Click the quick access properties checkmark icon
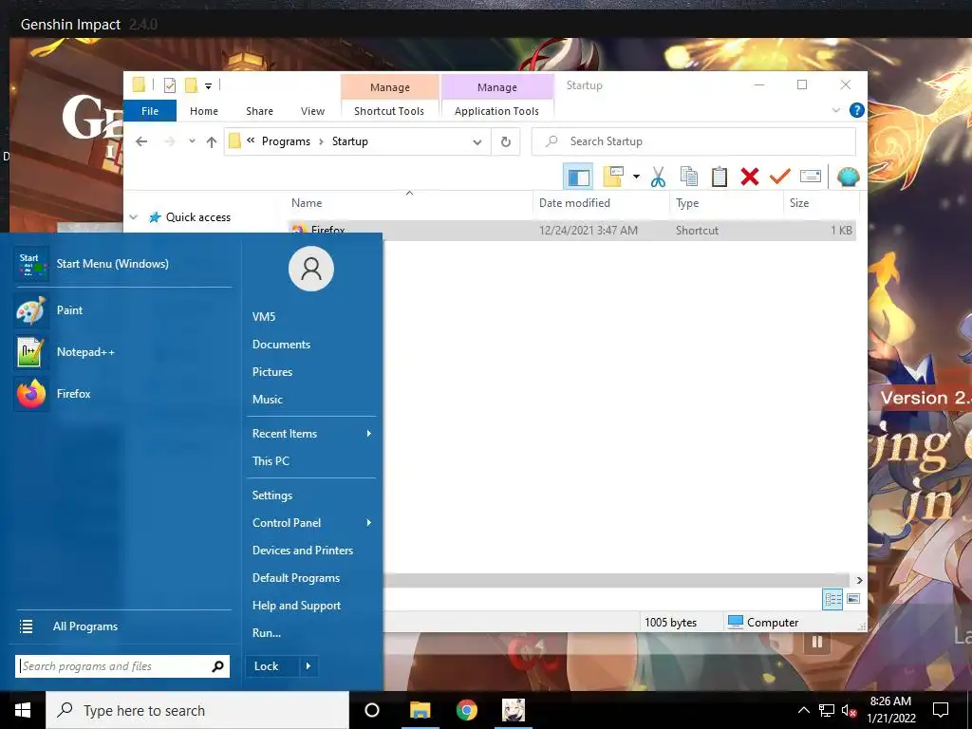Screen dimensions: 972x729 pyautogui.click(x=169, y=85)
